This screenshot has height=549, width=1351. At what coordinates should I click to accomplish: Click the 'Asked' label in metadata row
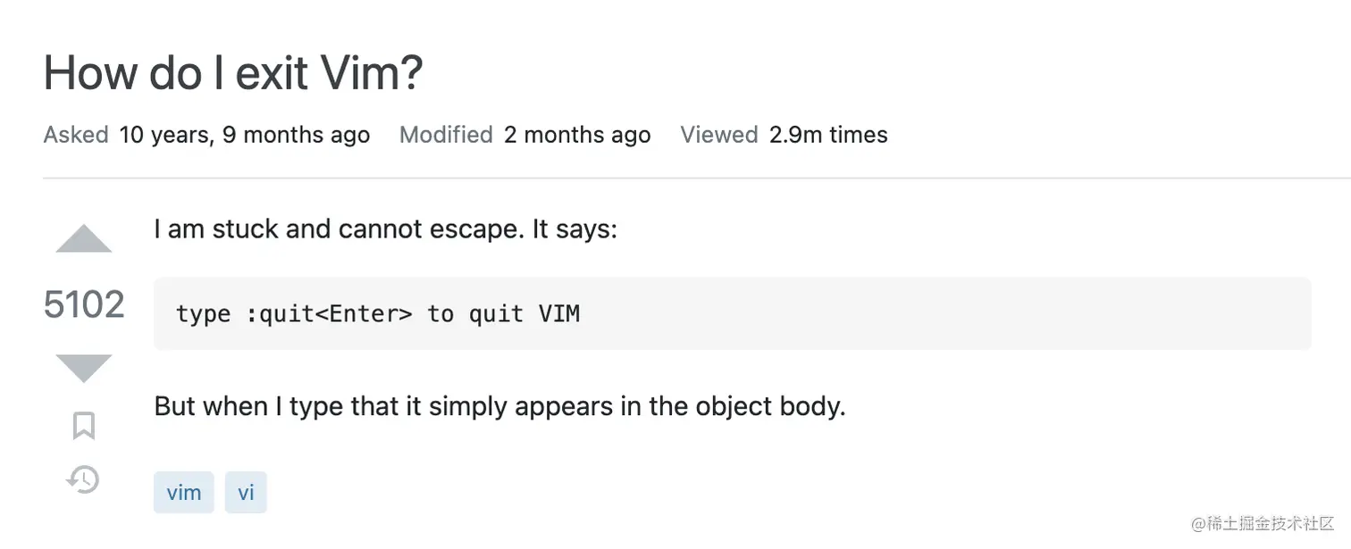[x=76, y=135]
